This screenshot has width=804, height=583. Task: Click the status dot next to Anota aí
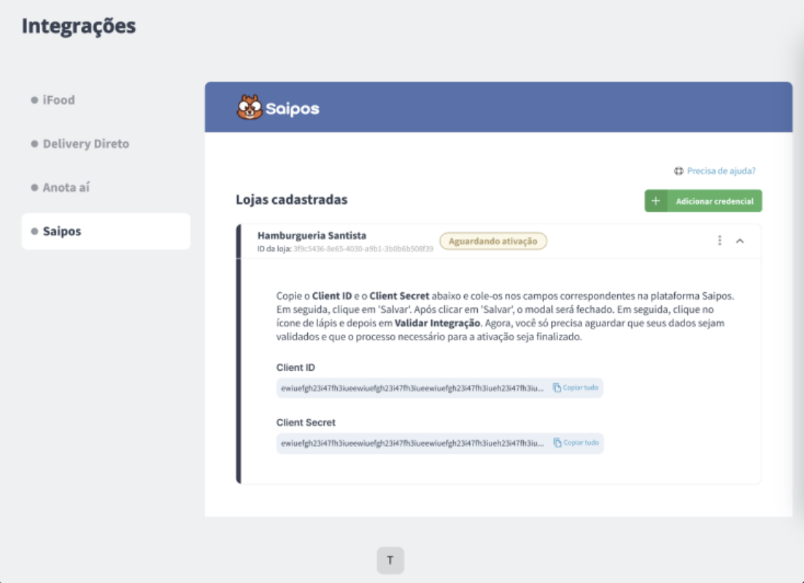[34, 187]
